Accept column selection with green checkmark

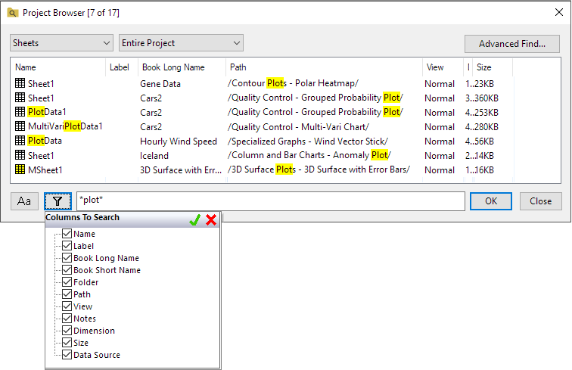[194, 219]
